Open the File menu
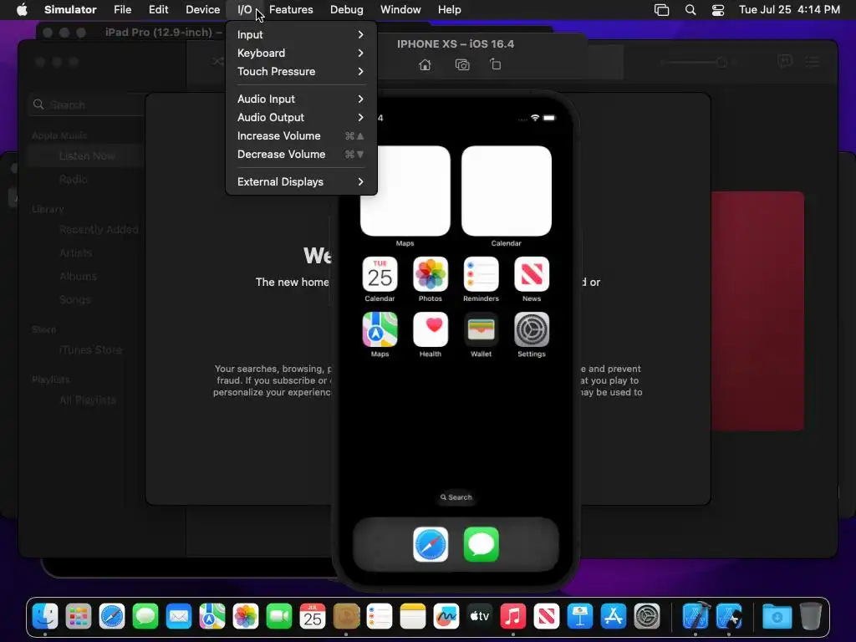This screenshot has width=856, height=642. [x=122, y=10]
